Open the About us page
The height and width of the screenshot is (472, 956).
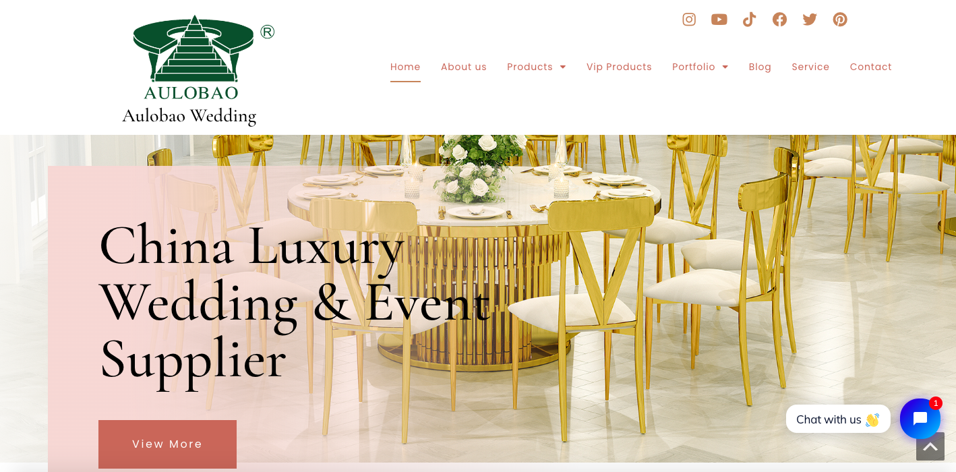pos(464,67)
